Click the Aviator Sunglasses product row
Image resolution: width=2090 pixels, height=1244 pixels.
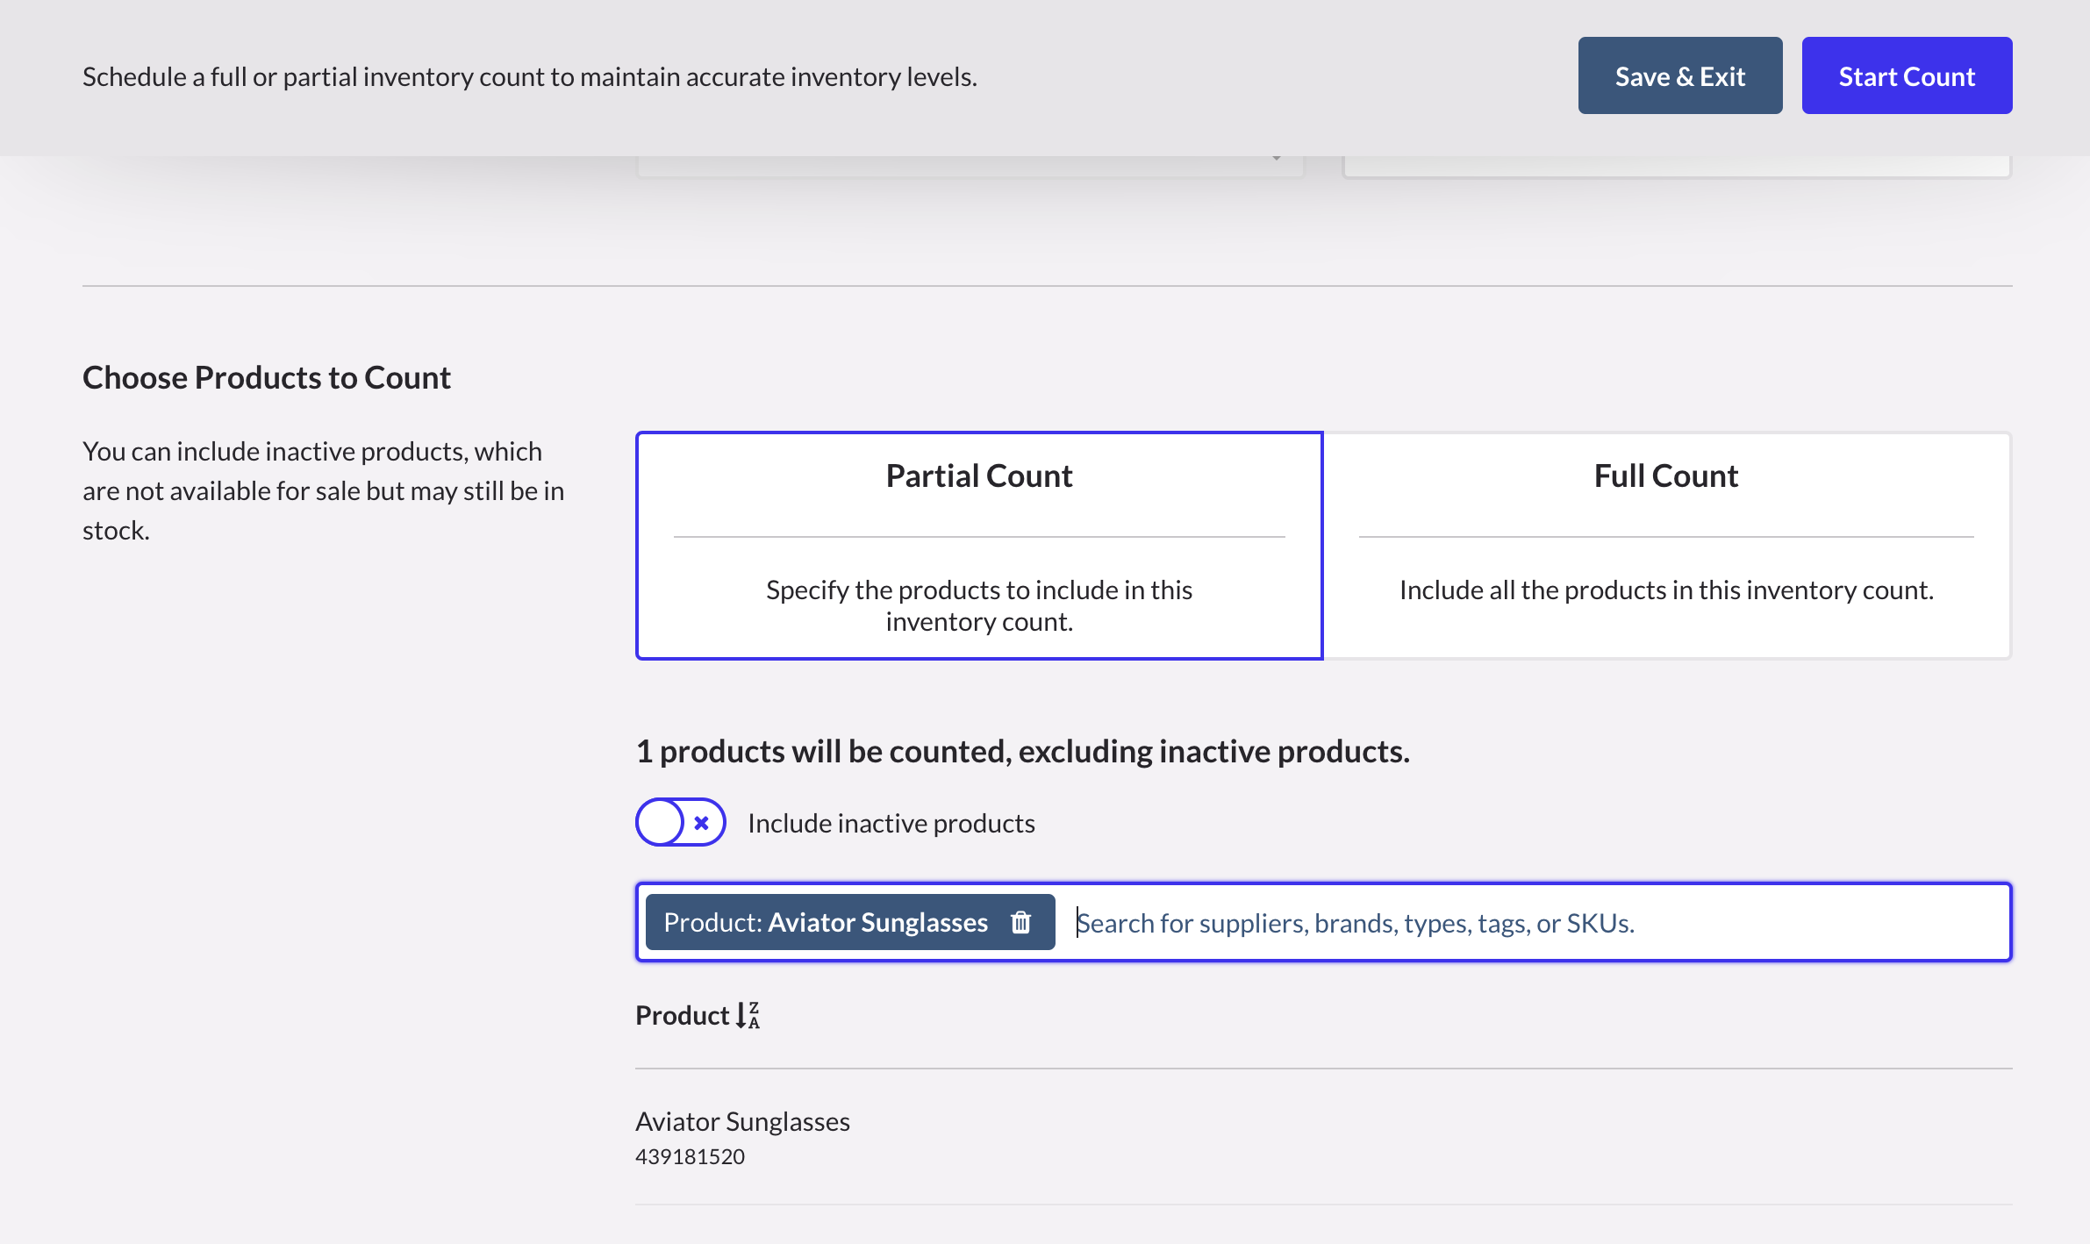pyautogui.click(x=1323, y=1137)
